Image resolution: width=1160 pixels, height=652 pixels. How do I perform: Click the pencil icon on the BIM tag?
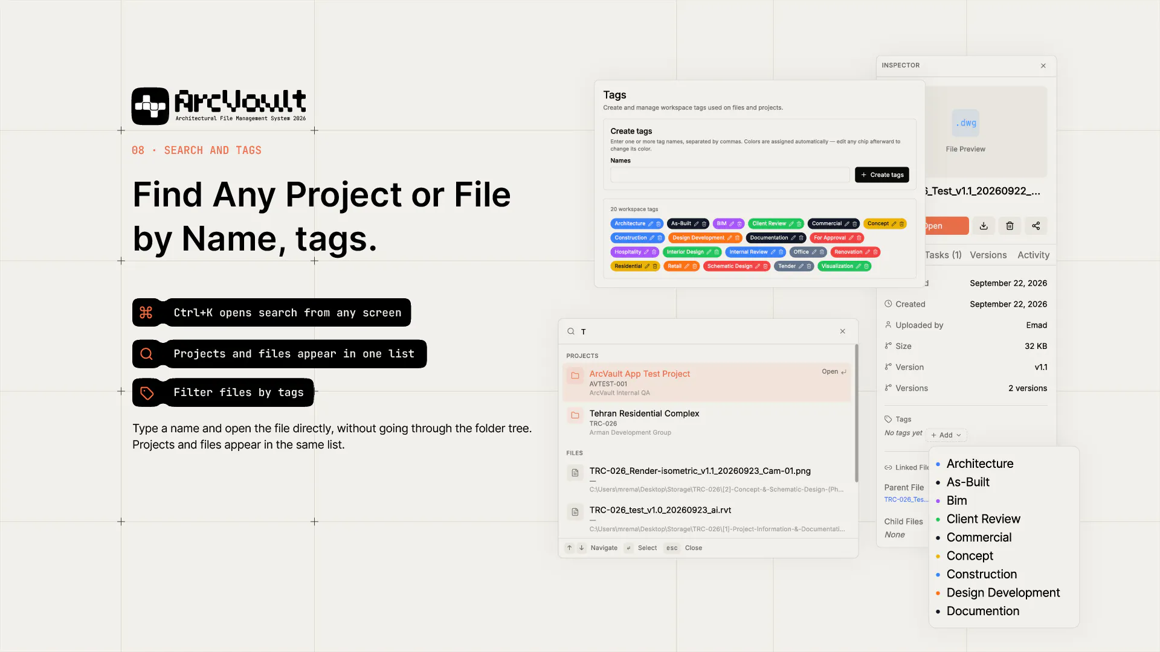click(x=732, y=223)
